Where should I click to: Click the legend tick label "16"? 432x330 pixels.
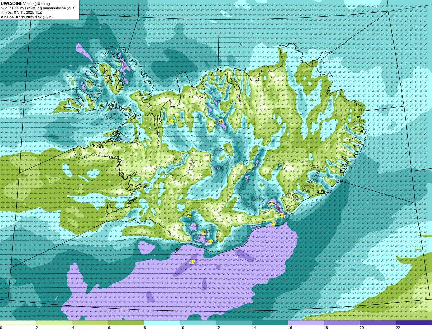coord(290,328)
